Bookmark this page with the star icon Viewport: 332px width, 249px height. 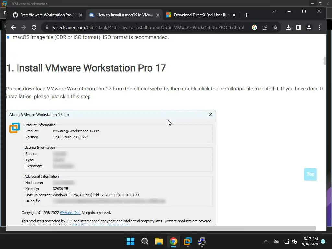click(275, 27)
